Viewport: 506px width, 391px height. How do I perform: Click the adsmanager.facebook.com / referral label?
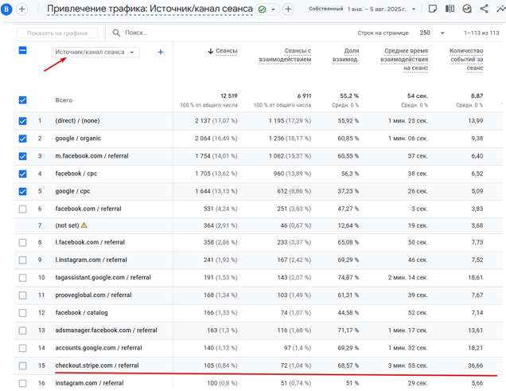click(106, 330)
